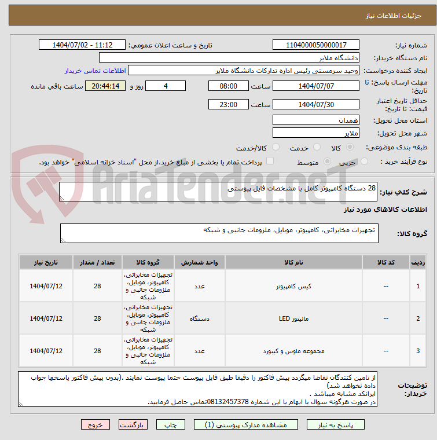The height and width of the screenshot is (440, 437).
Task: Click the requester field وحید سرمستی
Action: 244,71
